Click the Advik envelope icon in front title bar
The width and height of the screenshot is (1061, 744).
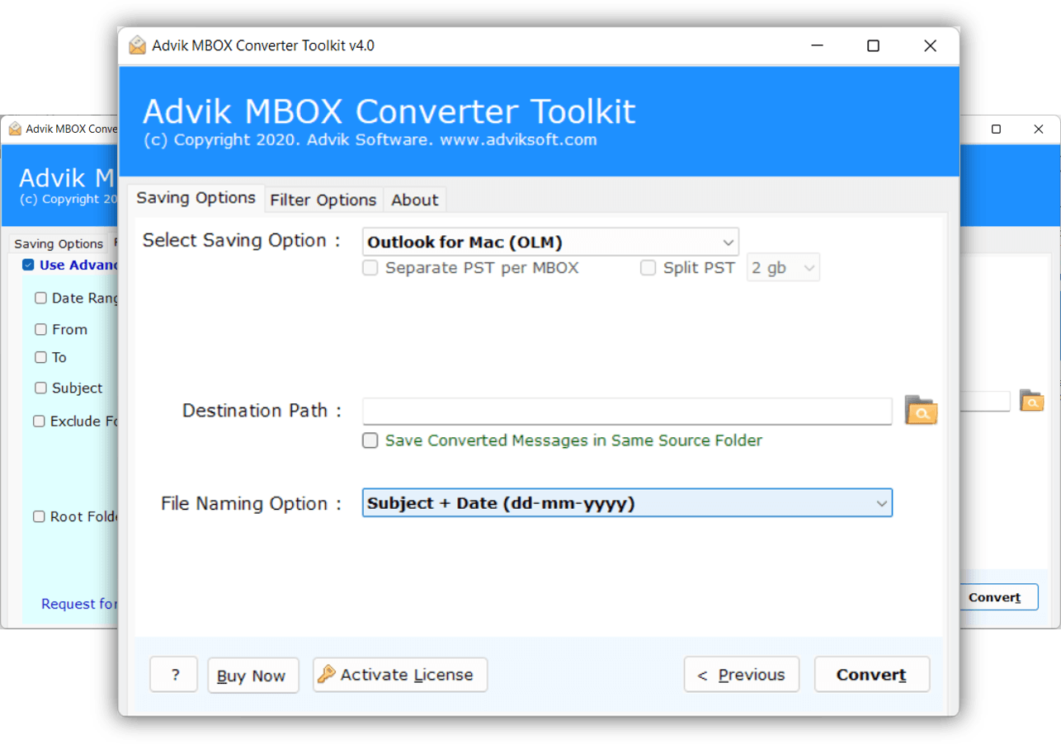click(x=137, y=45)
